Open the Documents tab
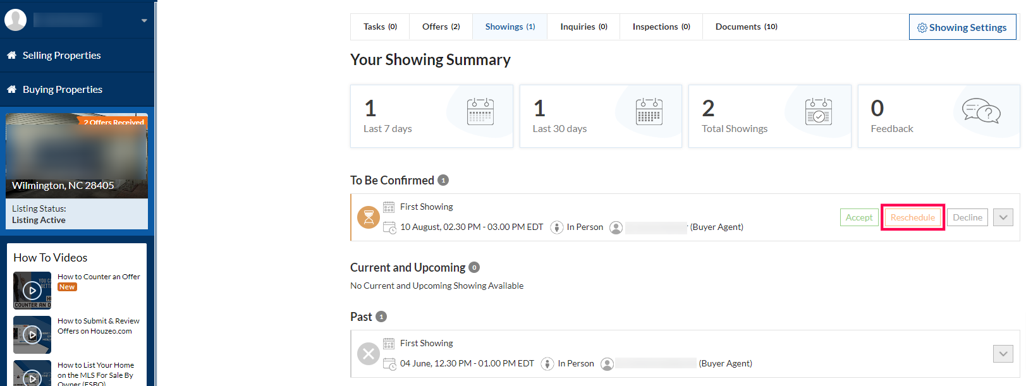The height and width of the screenshot is (386, 1026). tap(746, 27)
